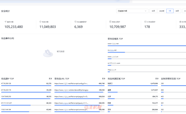Viewport: 186px width, 114px height.
Task: Click the CC attack value 178
Action: 147,27
